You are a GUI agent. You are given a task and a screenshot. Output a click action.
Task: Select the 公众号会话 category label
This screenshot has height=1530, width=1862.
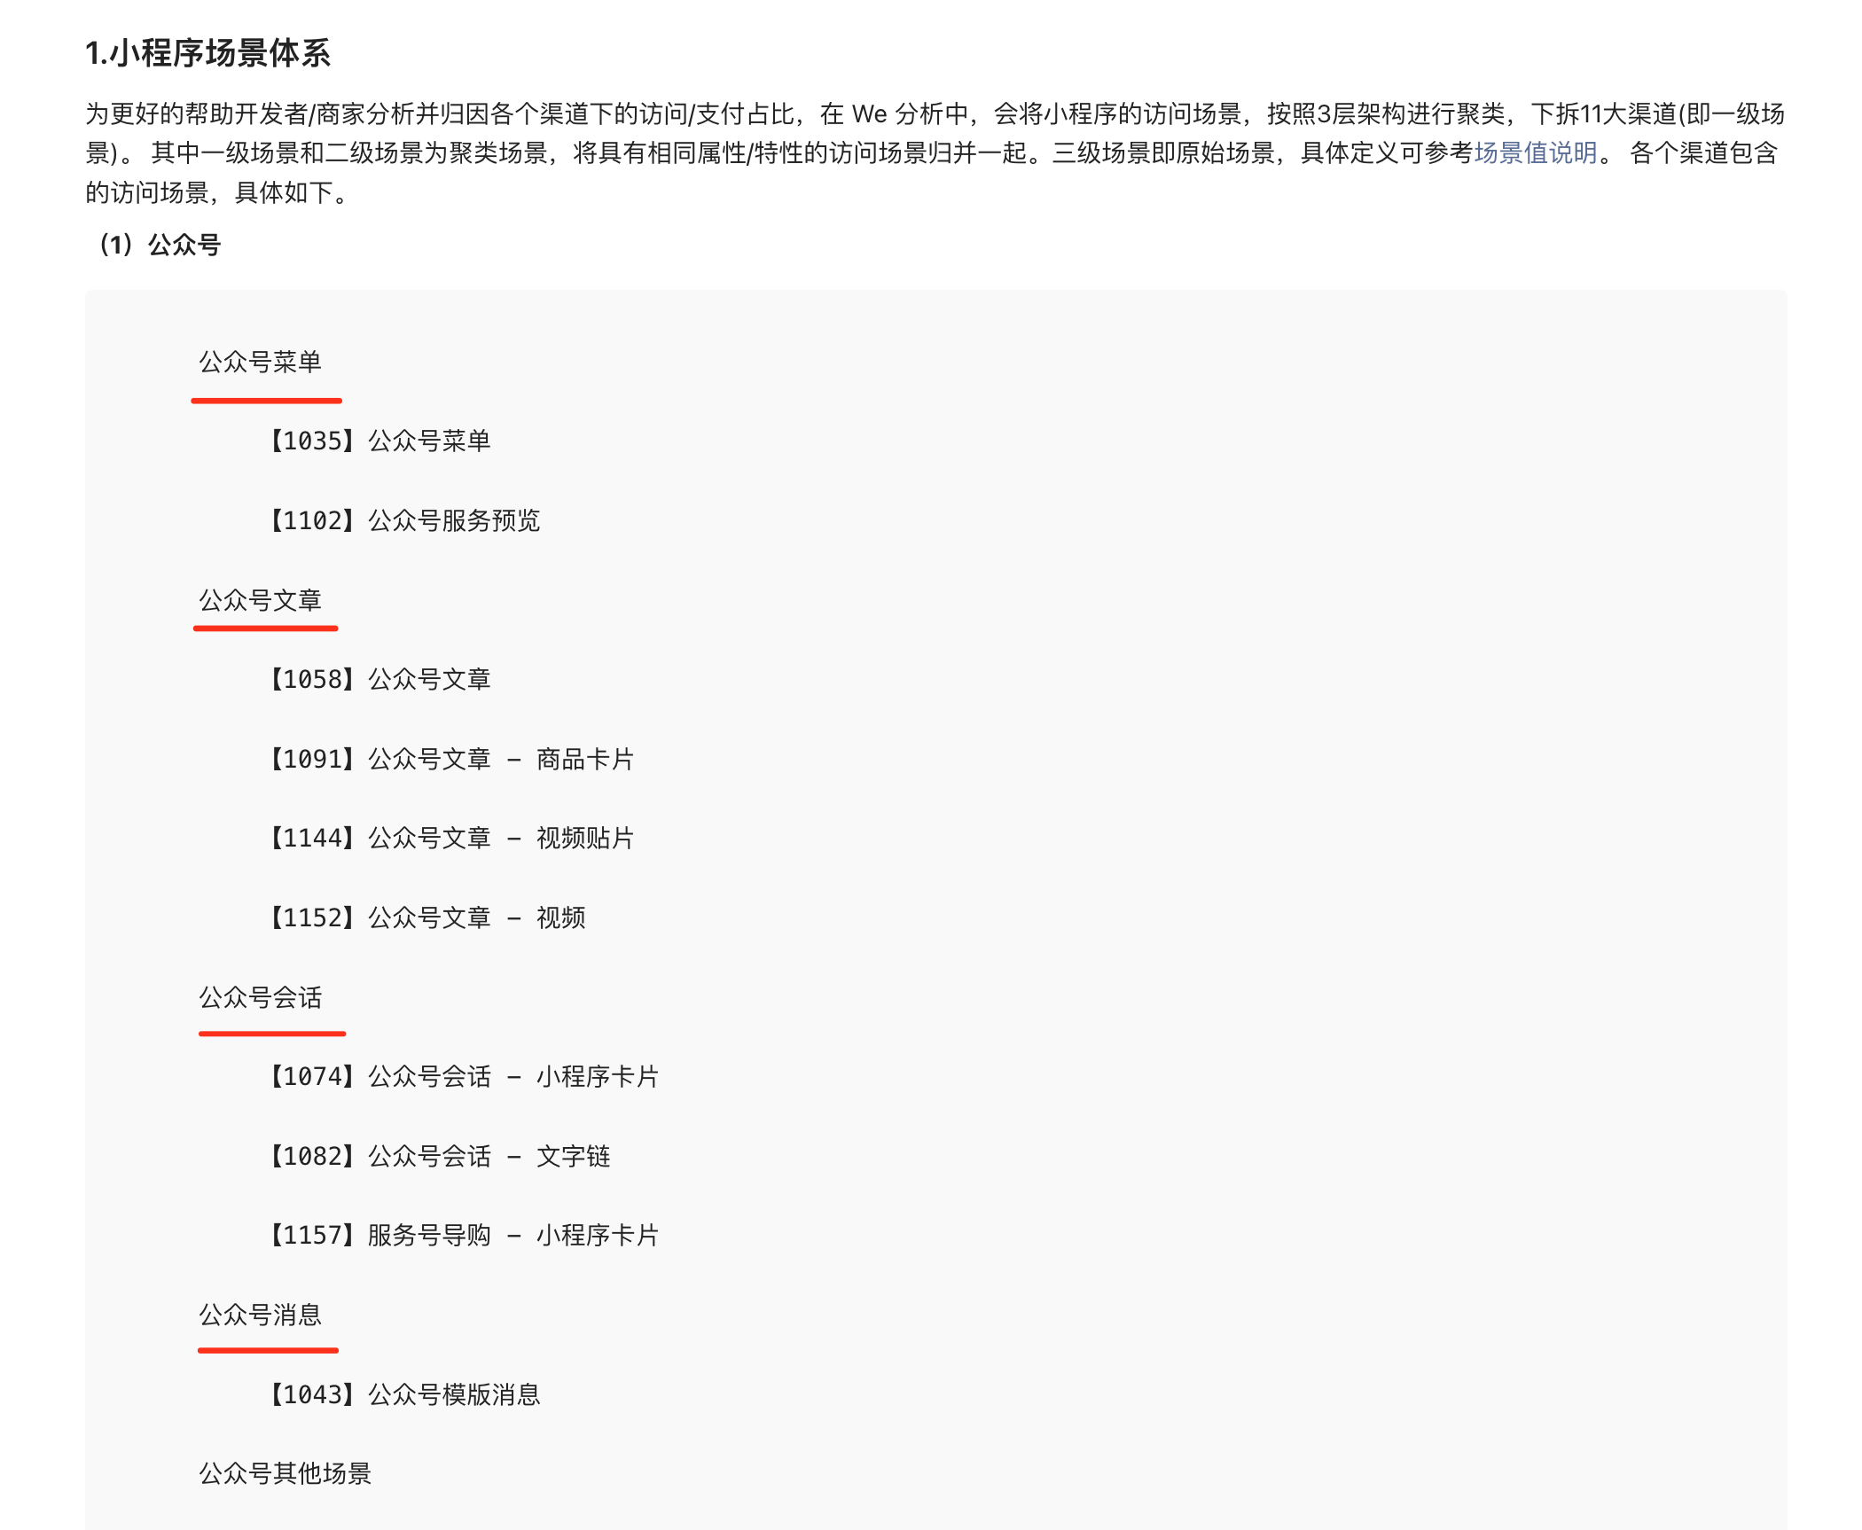tap(260, 997)
